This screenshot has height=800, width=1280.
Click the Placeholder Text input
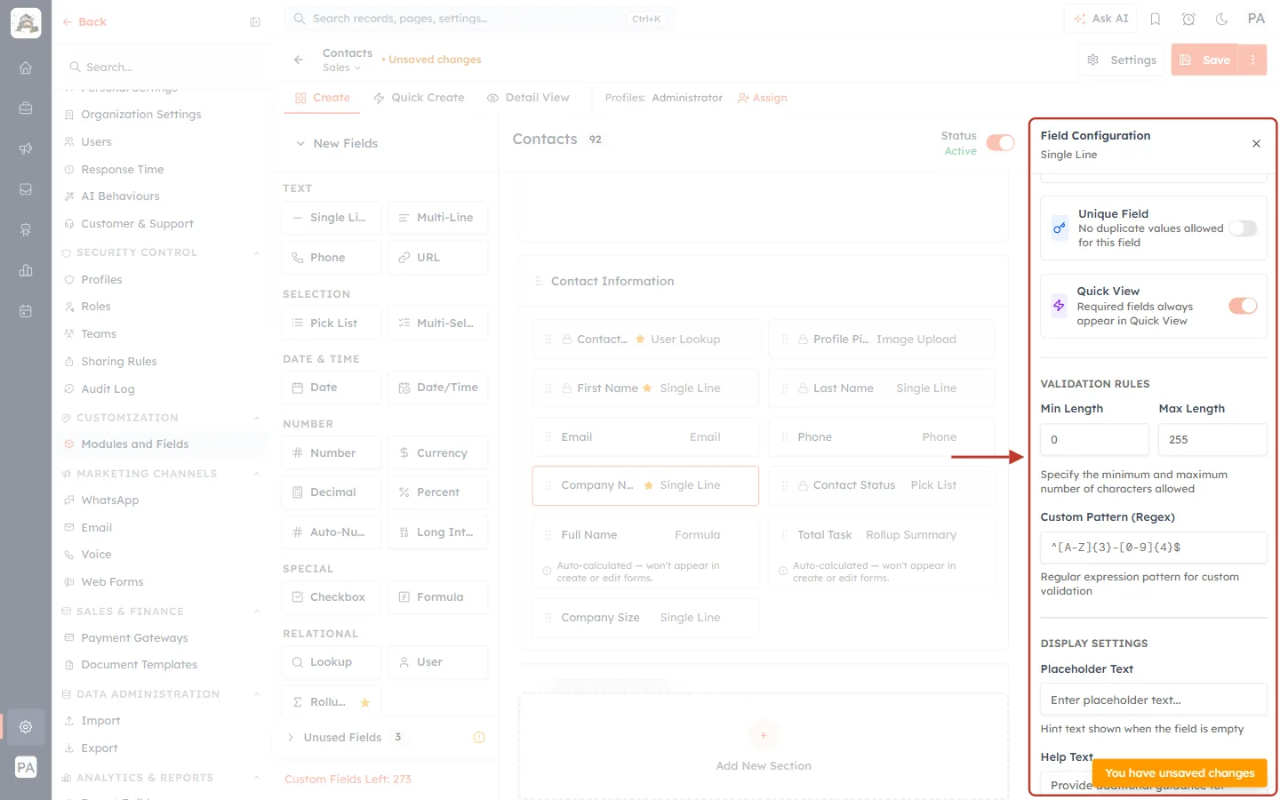click(x=1154, y=700)
